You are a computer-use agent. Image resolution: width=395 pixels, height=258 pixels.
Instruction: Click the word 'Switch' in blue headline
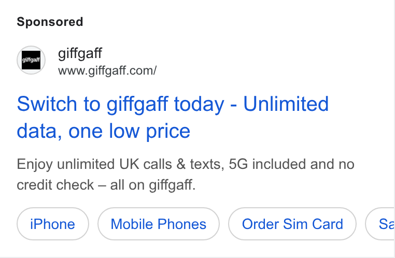click(47, 104)
